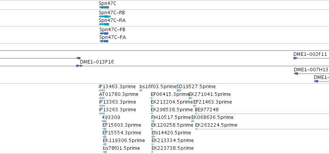329x154 pixels.
Task: Click the bs78f01.5prime EST glyph
Action: pos(105,152)
